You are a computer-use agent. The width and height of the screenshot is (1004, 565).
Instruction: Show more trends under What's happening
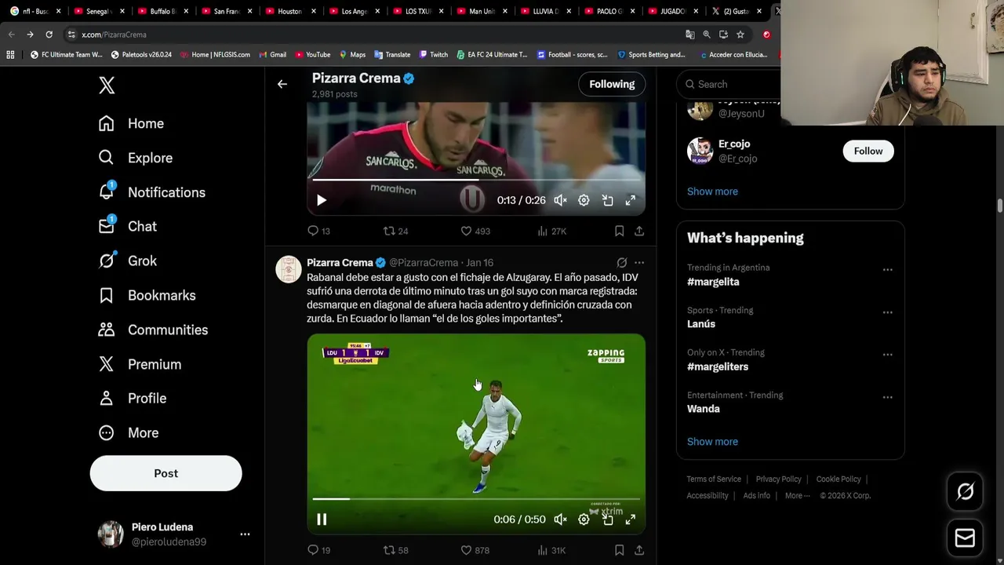(712, 442)
